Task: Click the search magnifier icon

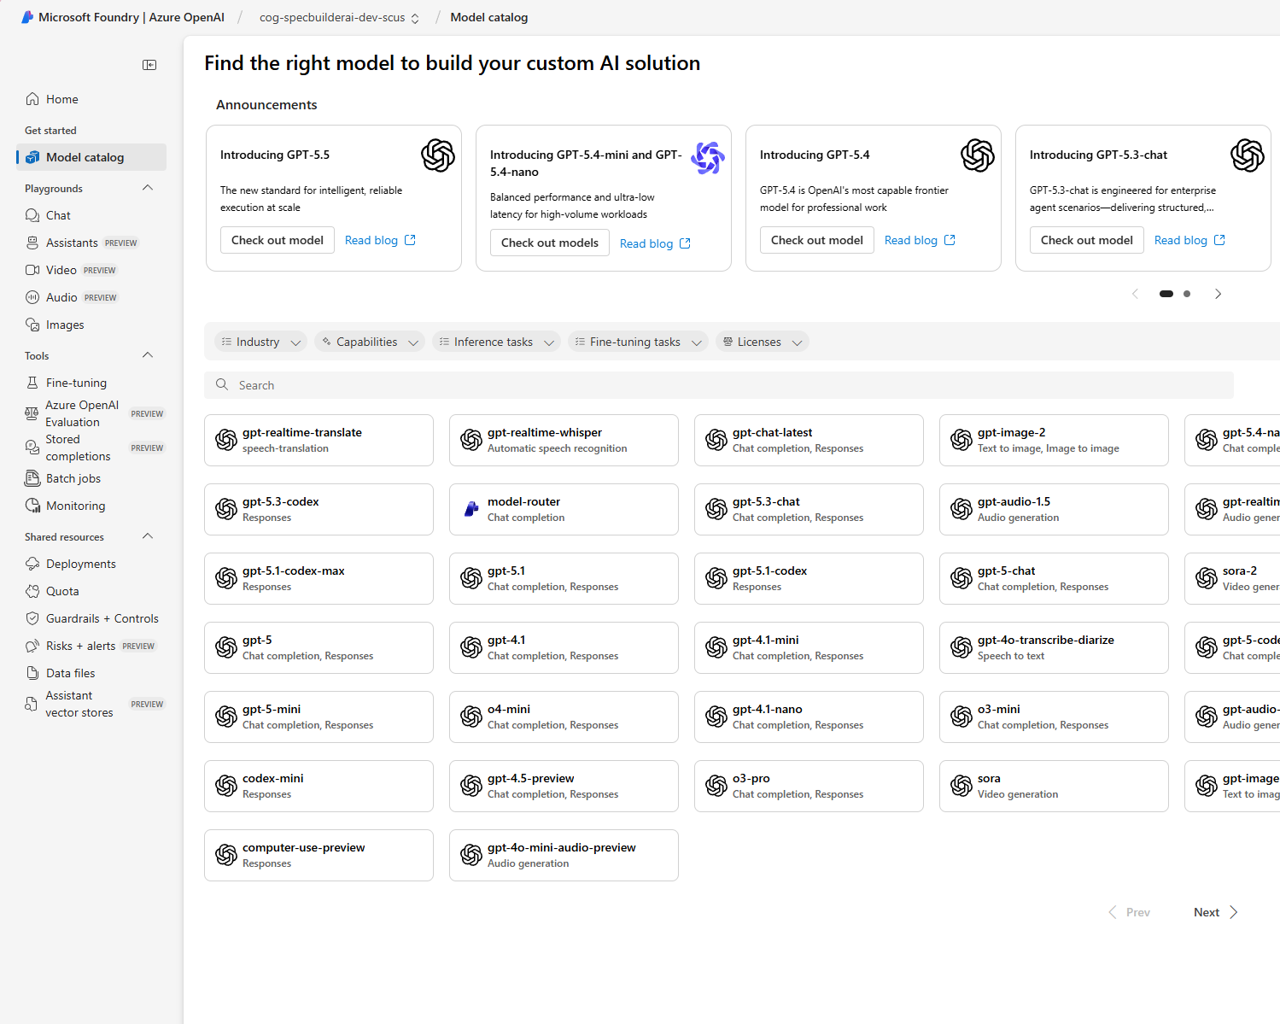Action: tap(222, 385)
